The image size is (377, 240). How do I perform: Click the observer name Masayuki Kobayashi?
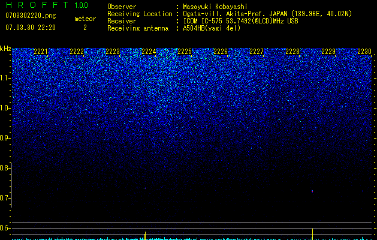click(x=215, y=7)
